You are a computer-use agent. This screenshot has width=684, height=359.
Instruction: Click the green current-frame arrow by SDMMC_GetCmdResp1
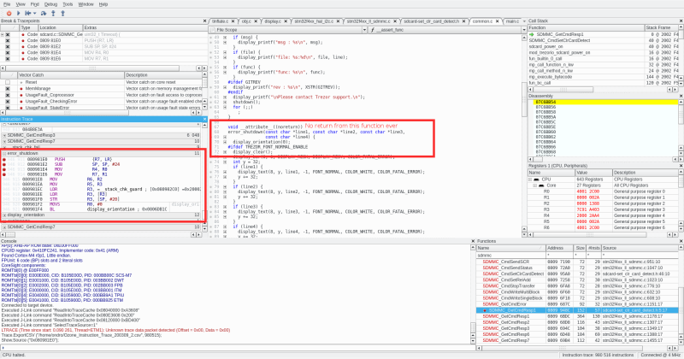coord(532,34)
